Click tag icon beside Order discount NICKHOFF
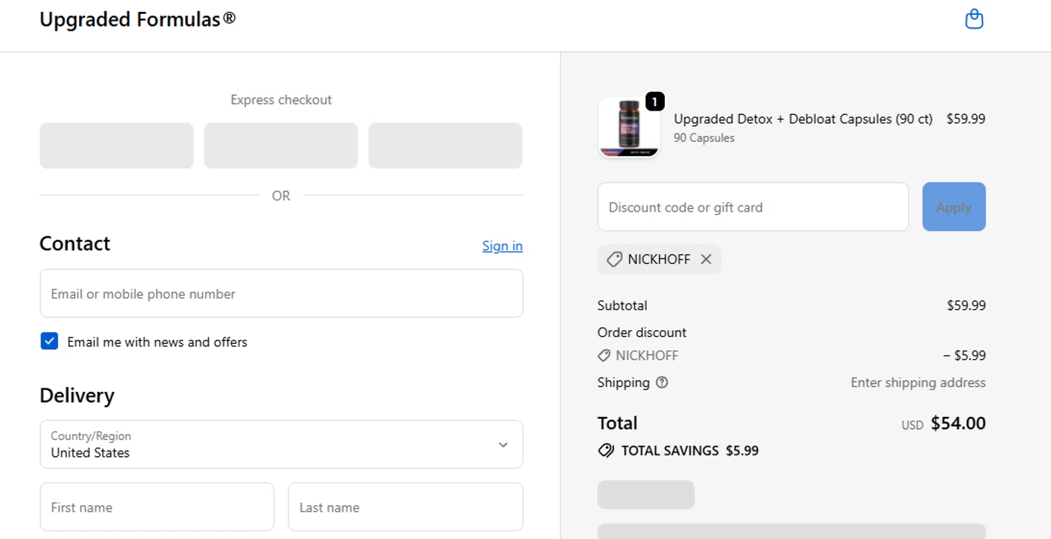Screen dimensions: 1051x539 coord(604,356)
